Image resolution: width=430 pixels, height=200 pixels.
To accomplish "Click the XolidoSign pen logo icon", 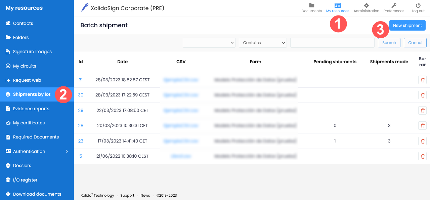I will point(85,7).
